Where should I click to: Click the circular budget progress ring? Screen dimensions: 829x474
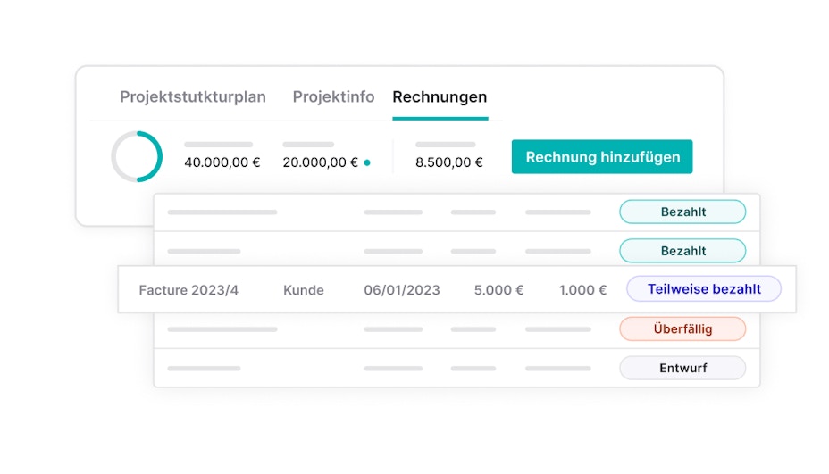(137, 157)
